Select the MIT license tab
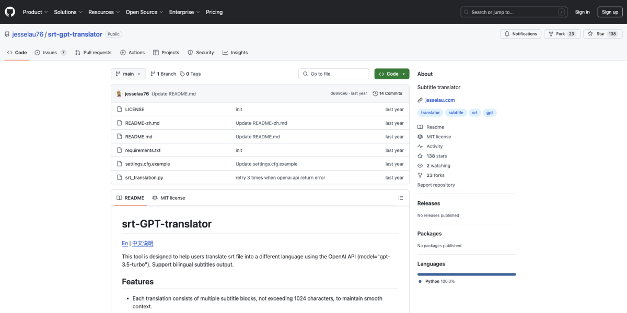The width and height of the screenshot is (627, 313). coord(168,198)
